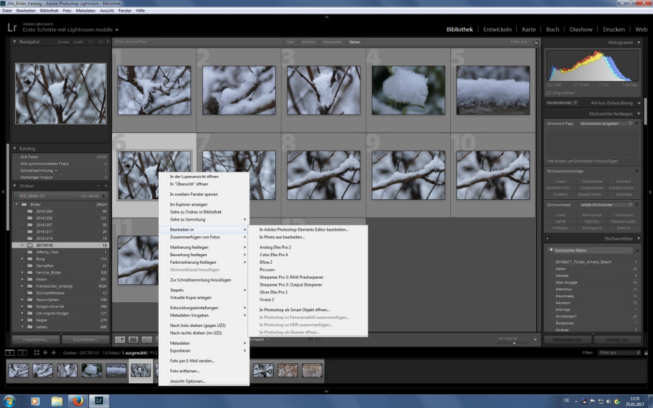Go back with filmstrip left arrow
The height and width of the screenshot is (408, 653).
46,353
